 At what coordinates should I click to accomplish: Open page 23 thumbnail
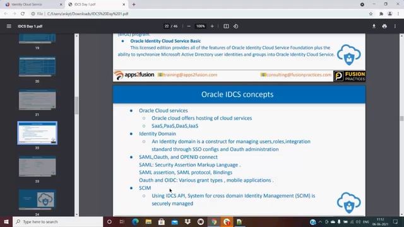click(37, 166)
